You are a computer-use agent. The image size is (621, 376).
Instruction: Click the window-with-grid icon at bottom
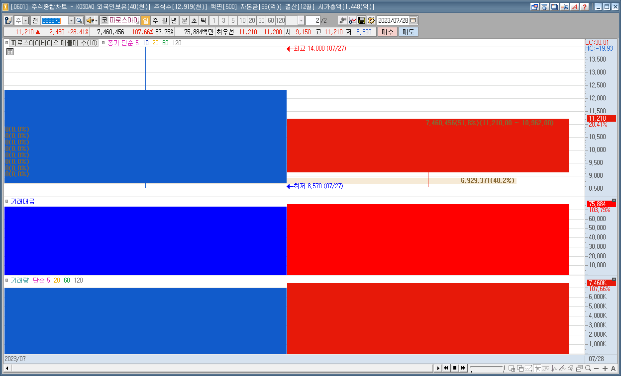pyautogui.click(x=512, y=369)
